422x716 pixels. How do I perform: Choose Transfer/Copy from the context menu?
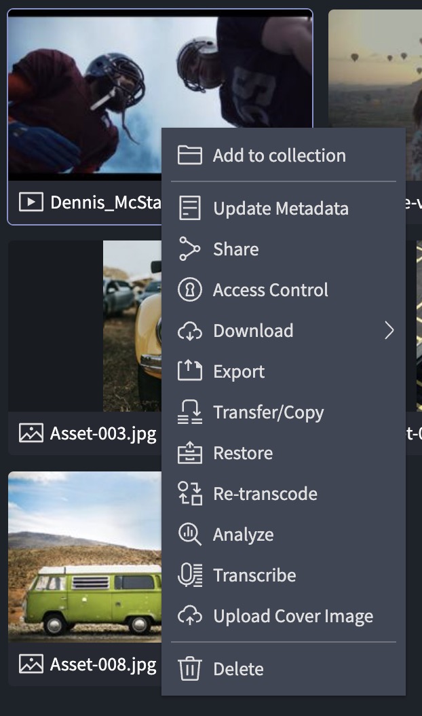coord(268,412)
